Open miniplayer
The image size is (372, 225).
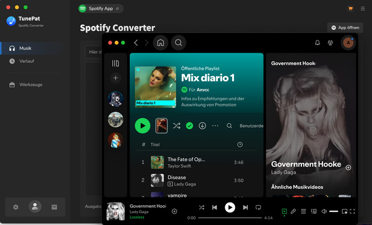point(344,211)
